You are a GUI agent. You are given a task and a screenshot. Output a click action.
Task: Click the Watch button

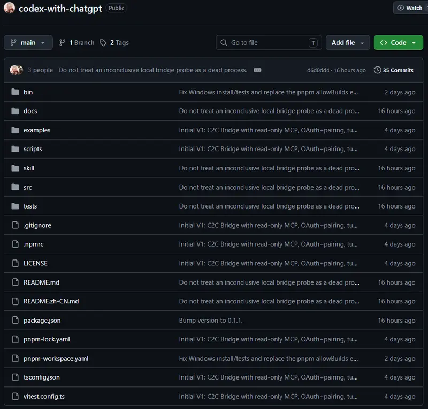point(410,8)
